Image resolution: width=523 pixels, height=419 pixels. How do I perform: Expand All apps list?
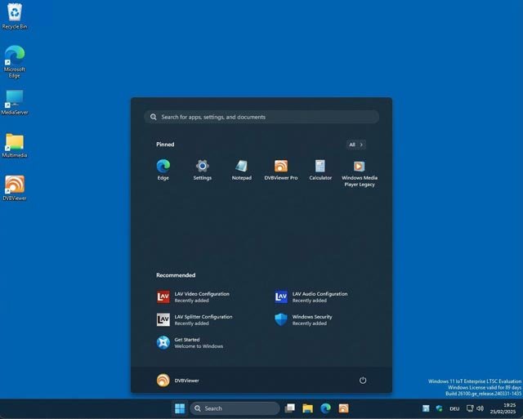tap(356, 145)
